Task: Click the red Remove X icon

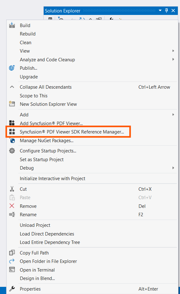Action: coord(12,206)
